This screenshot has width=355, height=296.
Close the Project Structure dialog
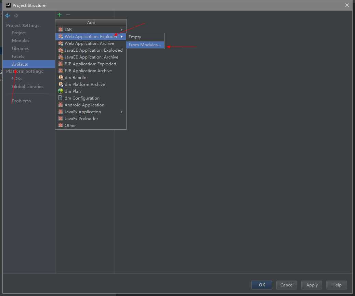click(347, 5)
